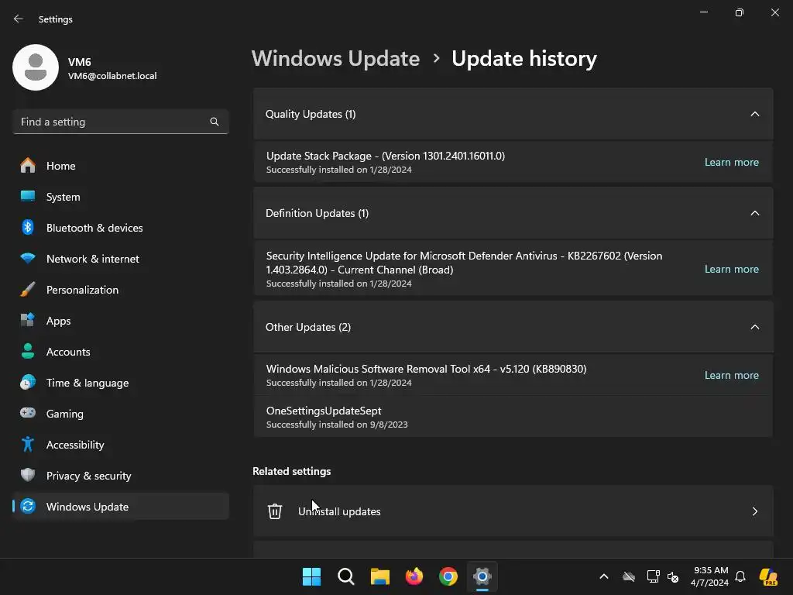
Task: Open the notifications bell
Action: tap(740, 576)
